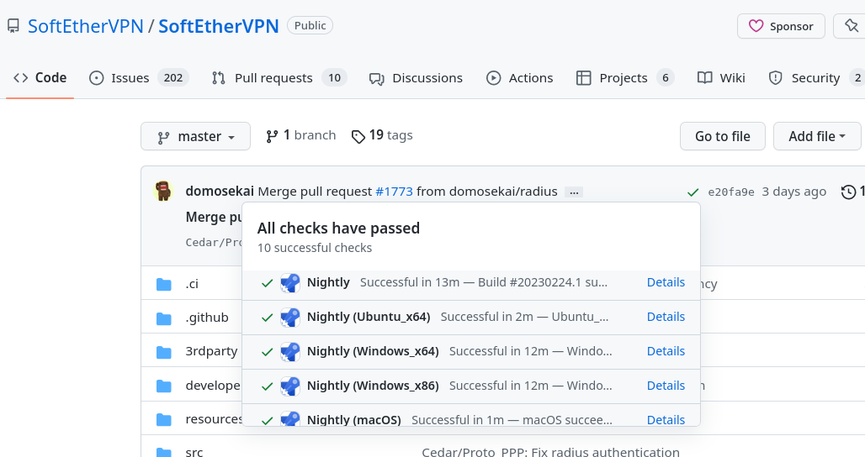Open the 3rdparty folder
This screenshot has height=457, width=865.
pyautogui.click(x=212, y=351)
